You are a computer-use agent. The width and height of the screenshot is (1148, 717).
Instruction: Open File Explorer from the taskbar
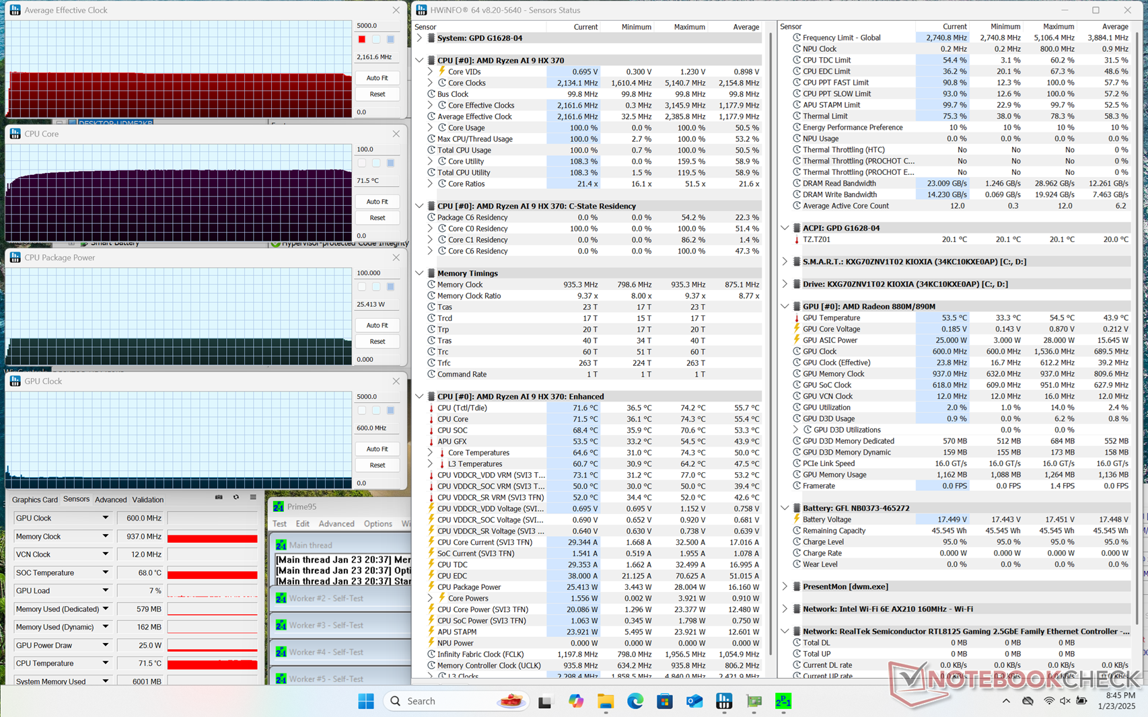605,701
